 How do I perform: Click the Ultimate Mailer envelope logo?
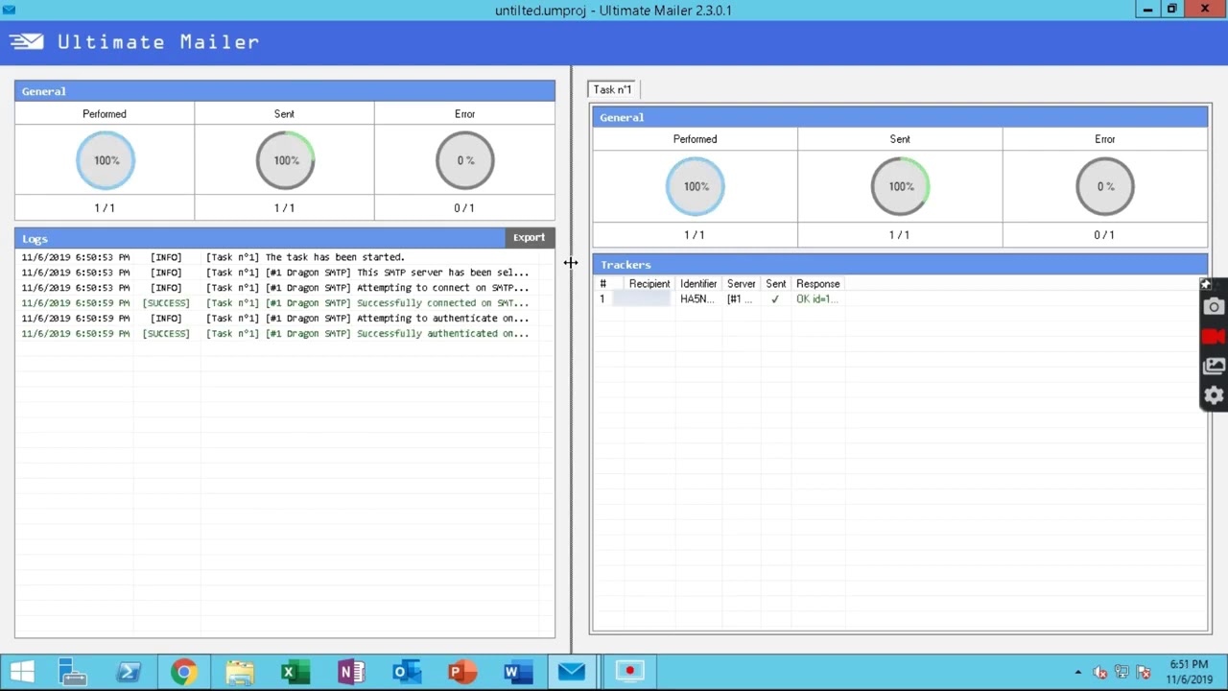point(27,41)
